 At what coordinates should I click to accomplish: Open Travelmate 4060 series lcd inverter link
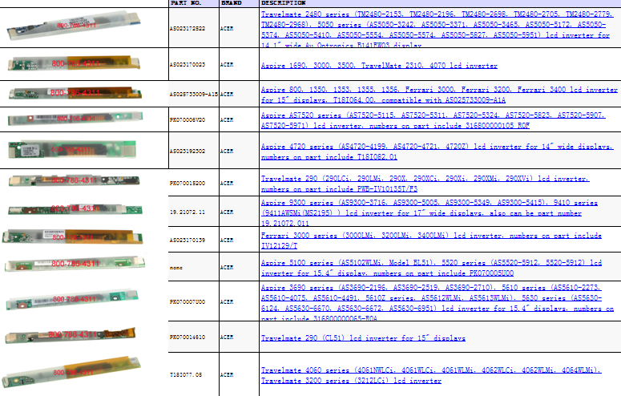(431, 375)
